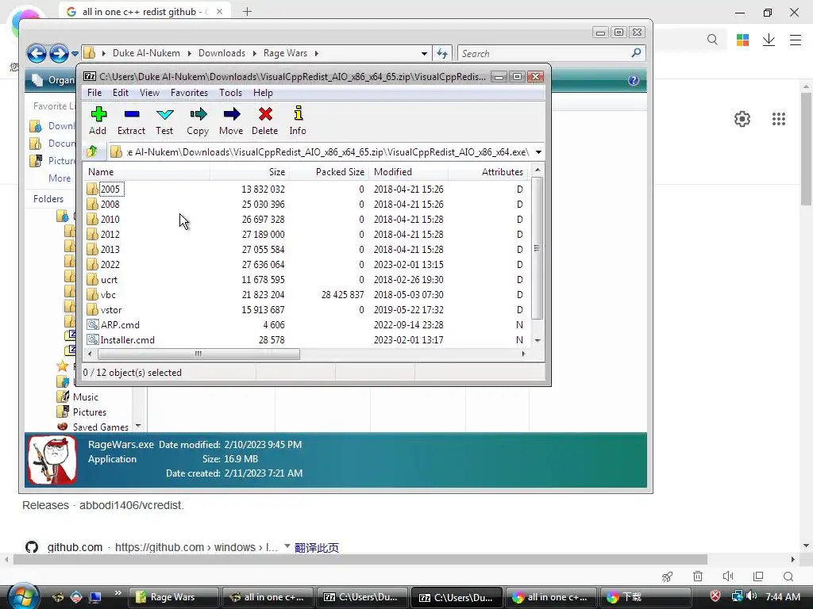
Task: Open the Tools menu
Action: click(x=230, y=93)
